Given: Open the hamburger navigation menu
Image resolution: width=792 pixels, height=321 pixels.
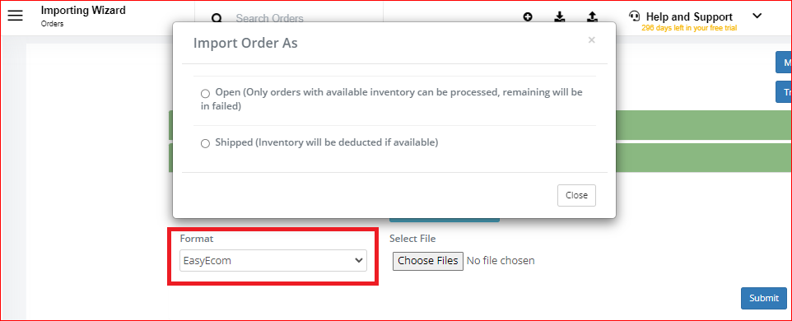Looking at the screenshot, I should click(x=15, y=16).
